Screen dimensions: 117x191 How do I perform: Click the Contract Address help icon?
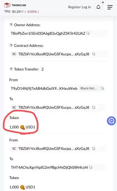pyautogui.click(x=11, y=46)
